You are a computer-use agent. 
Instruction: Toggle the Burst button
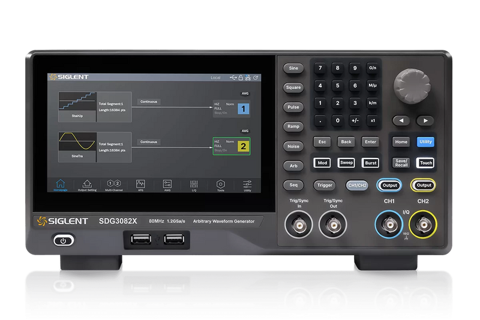370,163
